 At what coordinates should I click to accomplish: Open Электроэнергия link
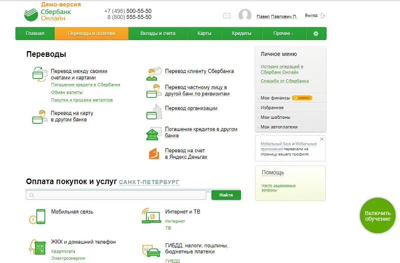tap(68, 259)
